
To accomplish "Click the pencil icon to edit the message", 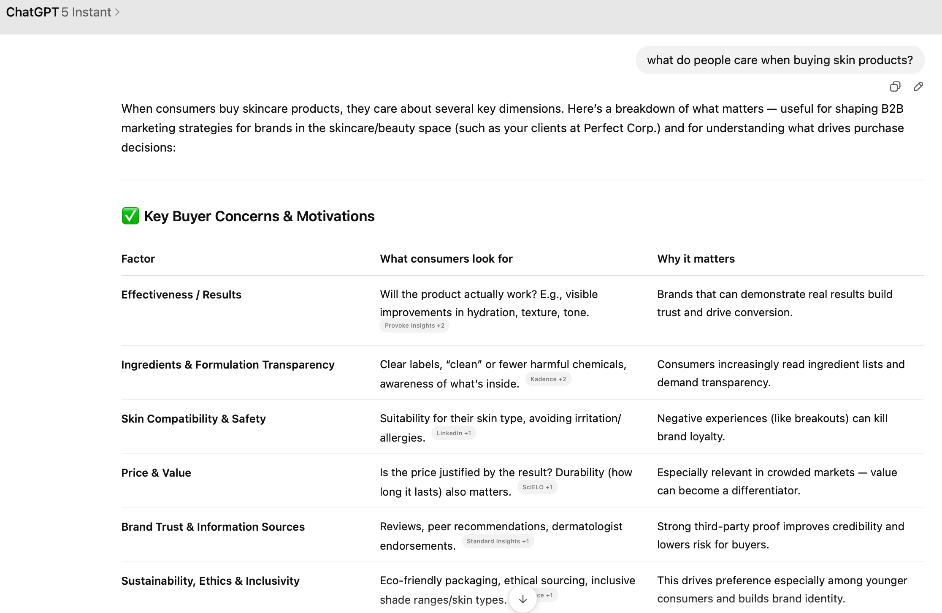I will 918,87.
